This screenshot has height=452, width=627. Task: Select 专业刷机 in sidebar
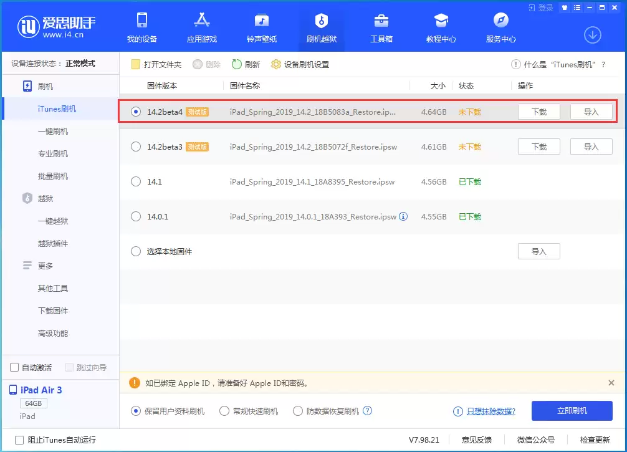point(53,153)
